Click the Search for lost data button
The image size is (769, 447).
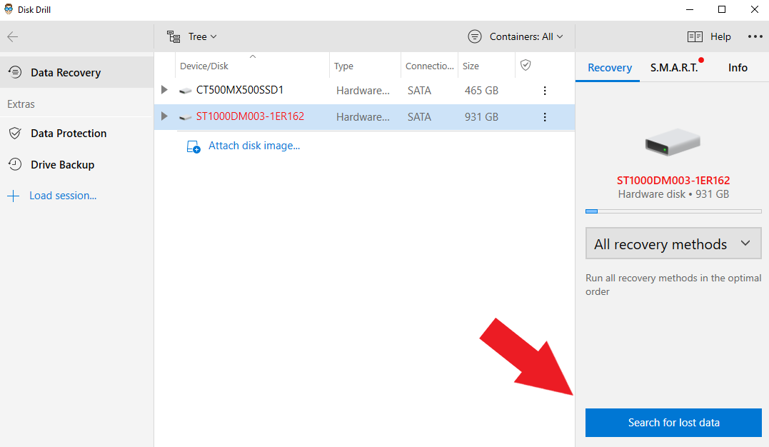pos(673,423)
